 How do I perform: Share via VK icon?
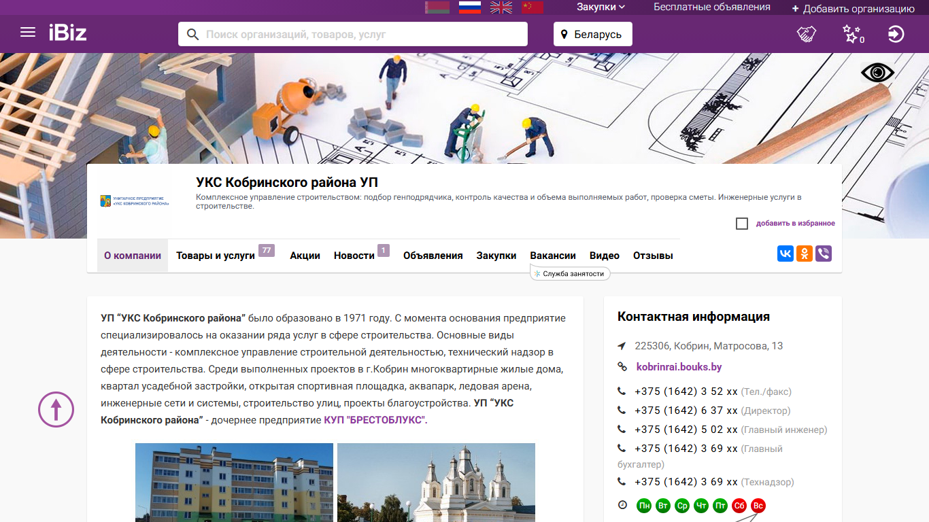tap(786, 254)
